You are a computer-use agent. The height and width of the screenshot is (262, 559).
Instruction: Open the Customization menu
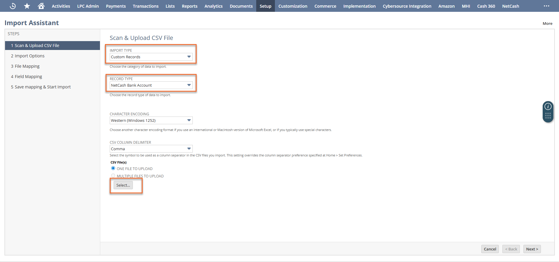tap(292, 6)
